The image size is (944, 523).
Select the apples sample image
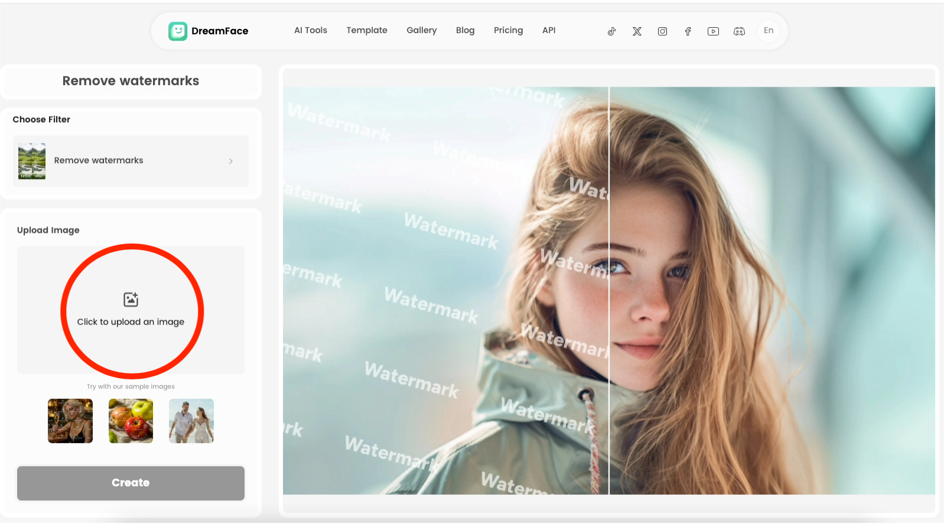(x=131, y=421)
